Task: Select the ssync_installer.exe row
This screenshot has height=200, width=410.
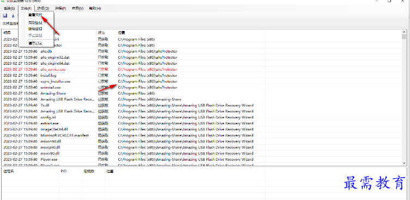Action: click(201, 82)
